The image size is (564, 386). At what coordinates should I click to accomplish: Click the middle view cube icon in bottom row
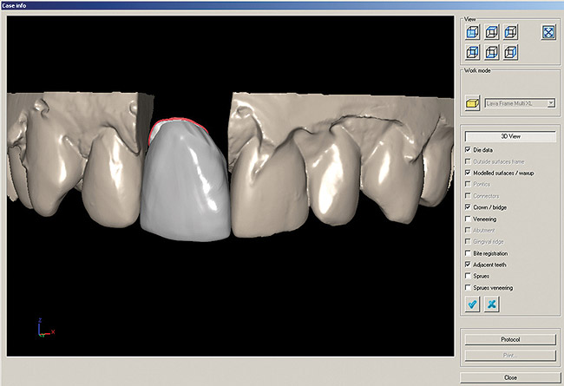click(x=492, y=53)
